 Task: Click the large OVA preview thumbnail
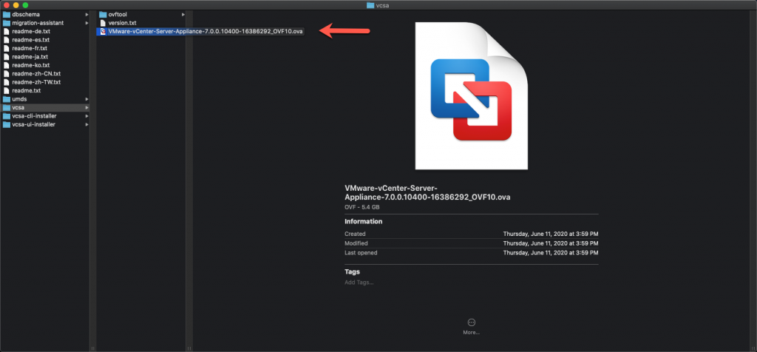(x=471, y=95)
